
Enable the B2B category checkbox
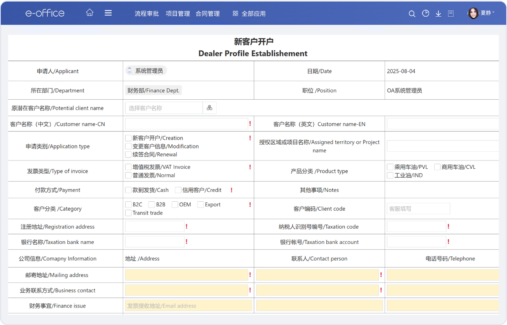152,204
